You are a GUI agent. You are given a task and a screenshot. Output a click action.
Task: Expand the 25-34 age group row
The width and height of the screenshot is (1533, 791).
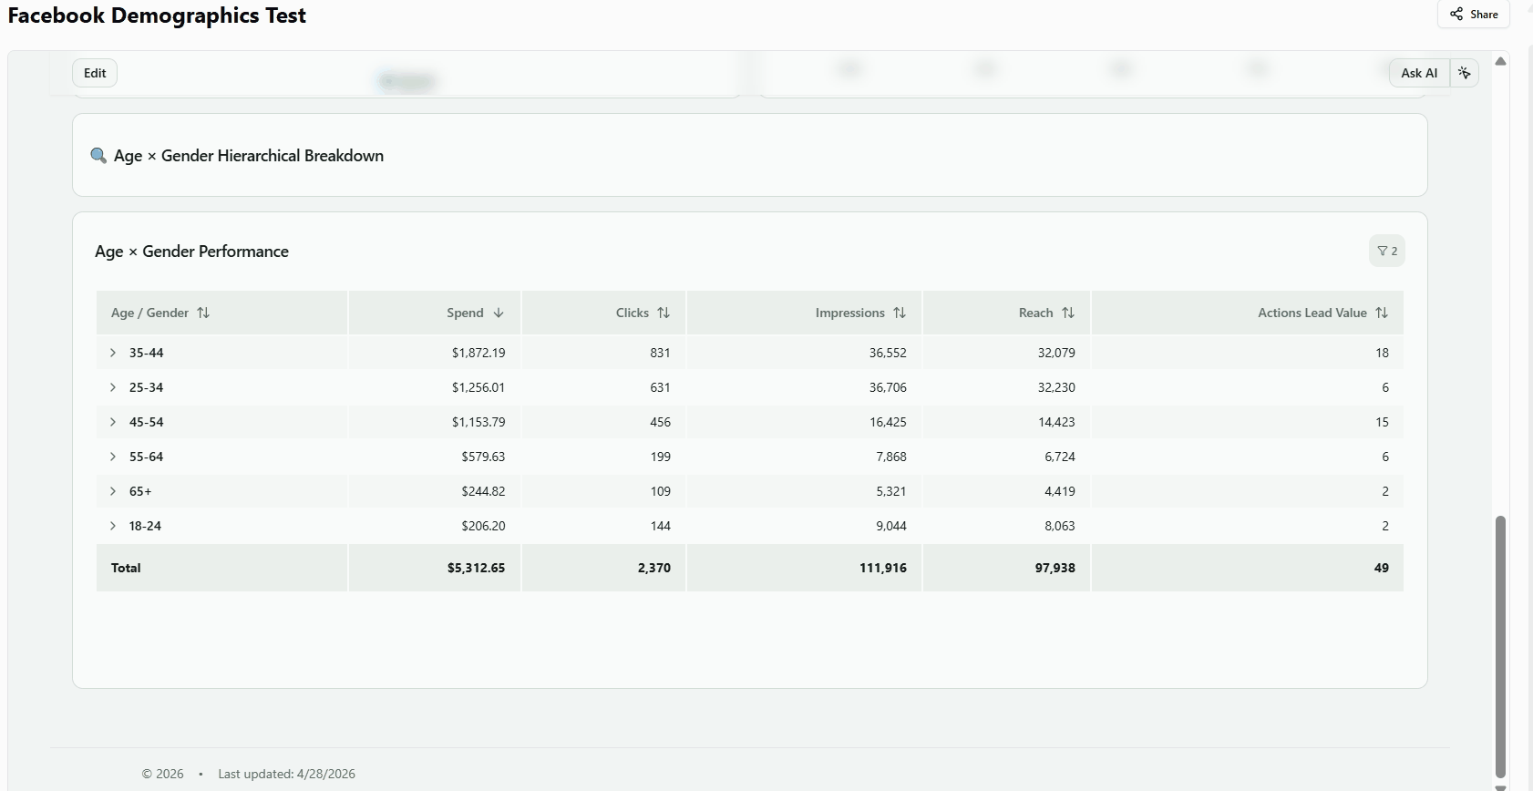click(113, 387)
